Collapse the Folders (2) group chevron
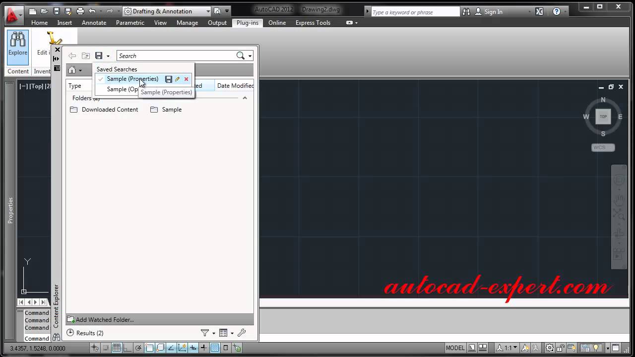The image size is (635, 357). click(245, 98)
